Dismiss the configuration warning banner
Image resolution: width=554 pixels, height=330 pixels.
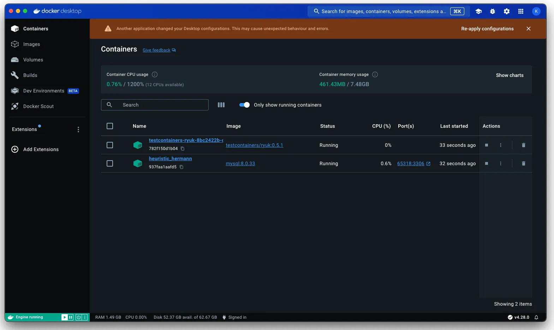(529, 29)
